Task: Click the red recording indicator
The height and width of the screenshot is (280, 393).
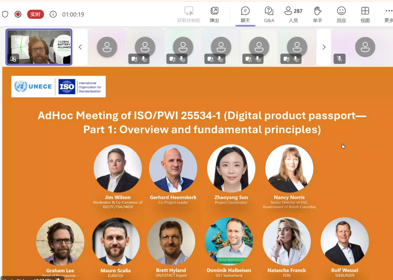Action: click(x=18, y=14)
